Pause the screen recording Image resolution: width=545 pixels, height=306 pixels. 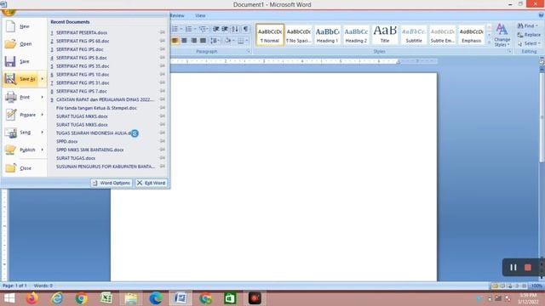pos(513,268)
